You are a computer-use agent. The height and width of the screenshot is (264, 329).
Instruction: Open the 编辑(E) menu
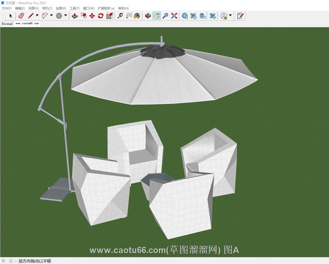coord(20,8)
